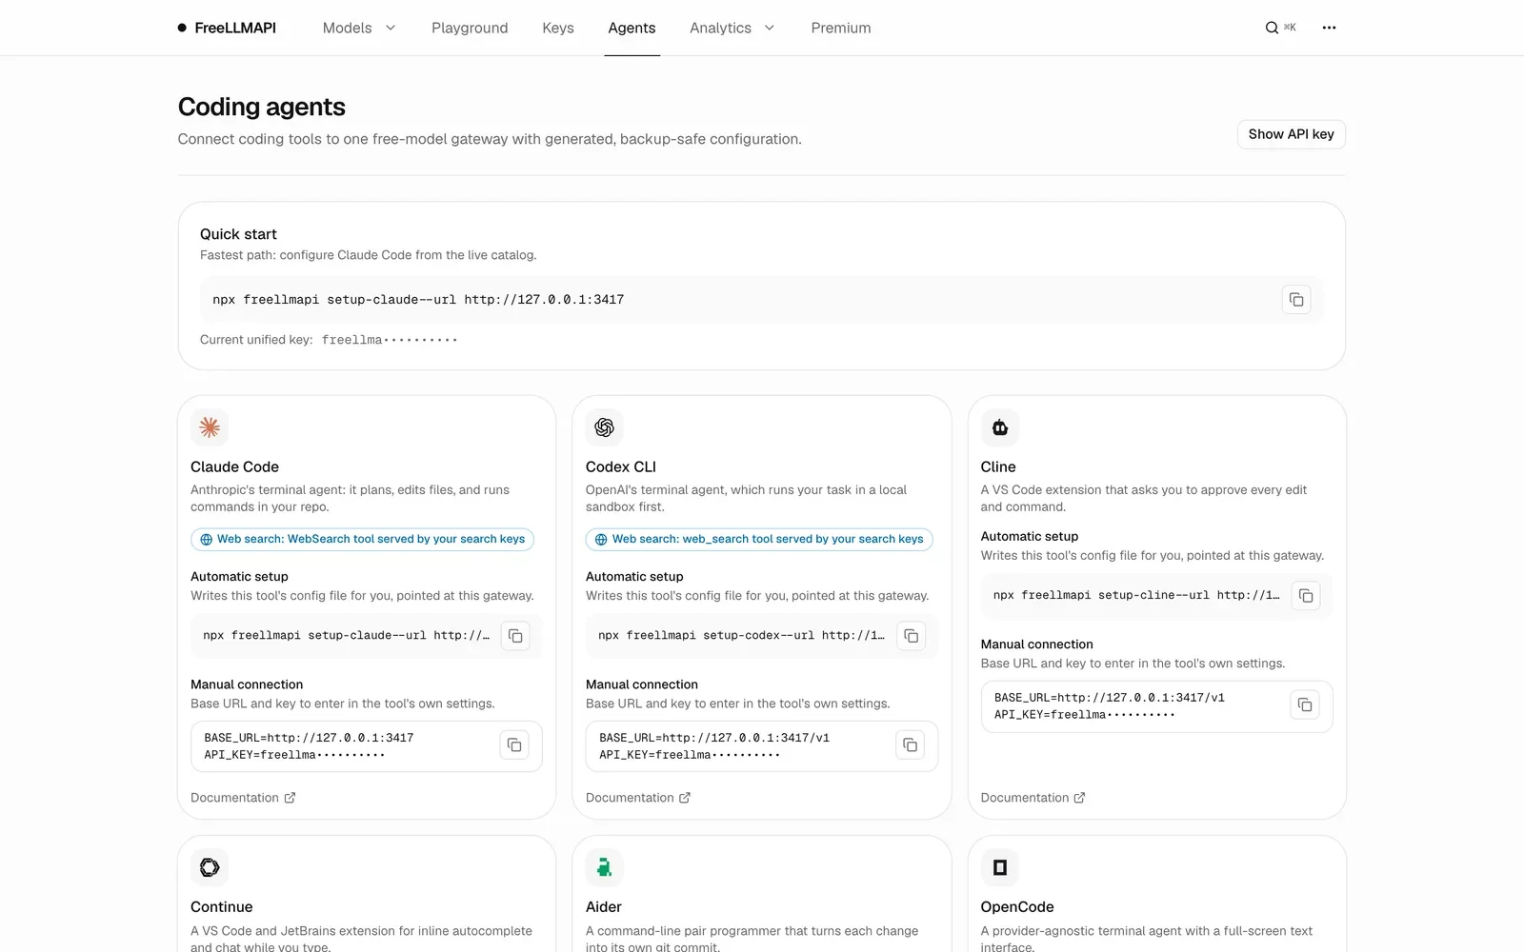Screen dimensions: 1524x952
Task: Click the WebSearch tool badge on Claude Code
Action: click(362, 539)
